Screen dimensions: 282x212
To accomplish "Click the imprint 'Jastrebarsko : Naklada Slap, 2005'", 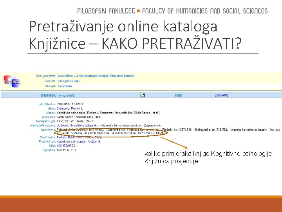I will [79, 117].
